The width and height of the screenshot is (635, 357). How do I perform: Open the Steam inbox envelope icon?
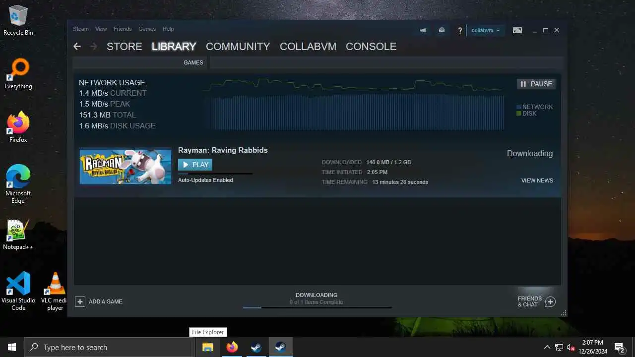coord(442,30)
